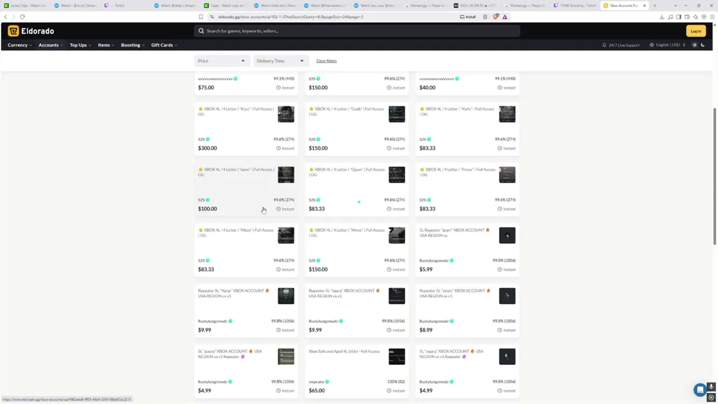
Task: Open the Brave shields icon
Action: click(496, 17)
